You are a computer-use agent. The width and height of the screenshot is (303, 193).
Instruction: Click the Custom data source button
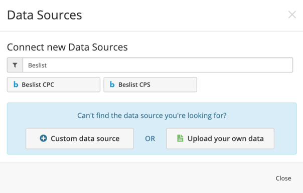click(80, 138)
